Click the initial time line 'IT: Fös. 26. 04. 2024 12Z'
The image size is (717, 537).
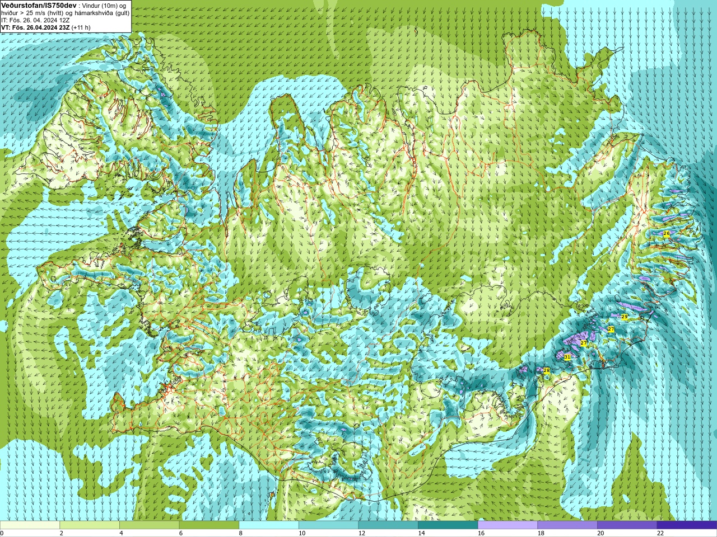(35, 20)
